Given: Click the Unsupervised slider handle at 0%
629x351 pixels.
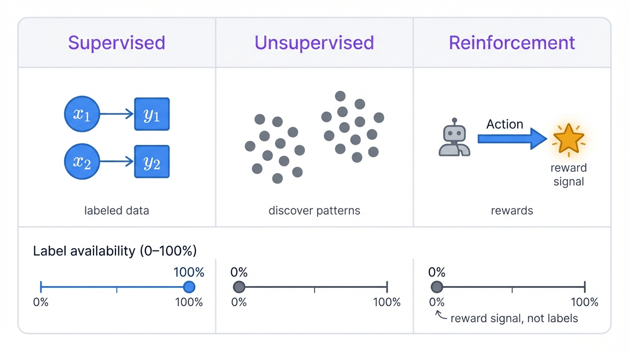Looking at the screenshot, I should [x=239, y=287].
